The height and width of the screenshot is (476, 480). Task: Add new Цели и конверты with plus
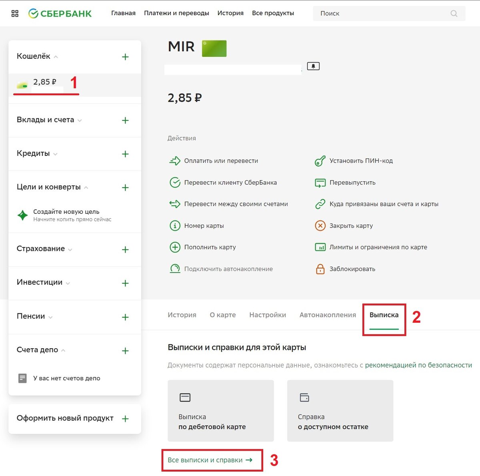pos(125,188)
